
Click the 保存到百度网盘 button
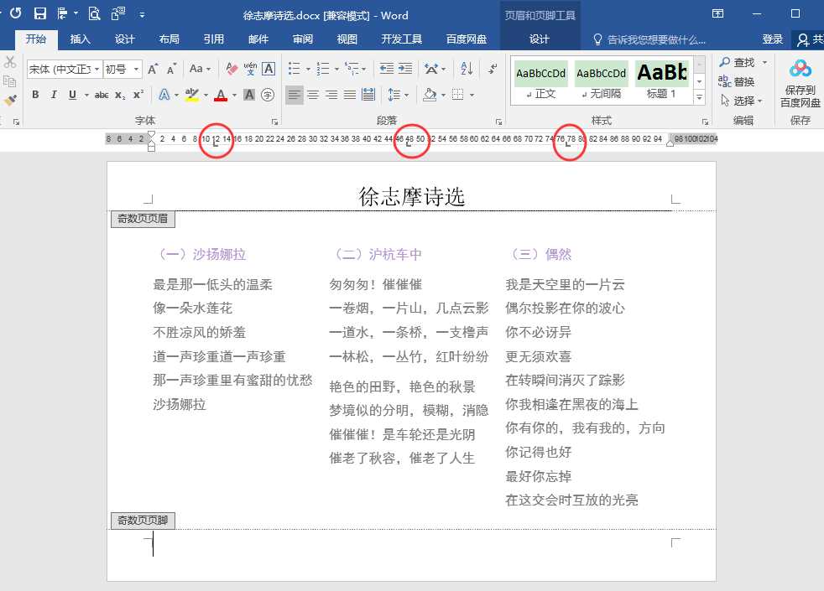pyautogui.click(x=799, y=84)
